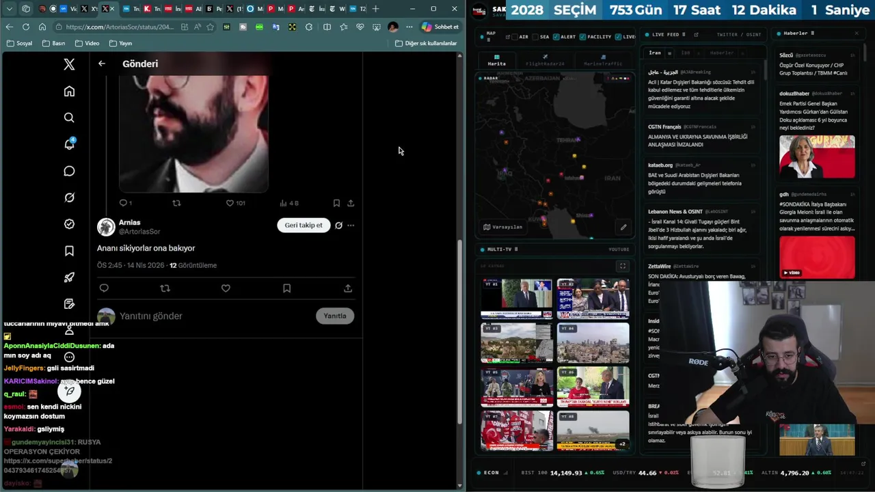This screenshot has width=875, height=492.
Task: Uncheck the ALERT checkbox
Action: click(x=556, y=36)
